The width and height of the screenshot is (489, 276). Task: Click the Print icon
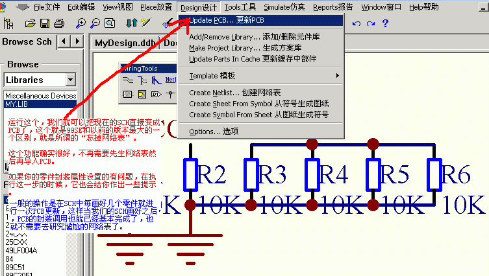pyautogui.click(x=59, y=23)
